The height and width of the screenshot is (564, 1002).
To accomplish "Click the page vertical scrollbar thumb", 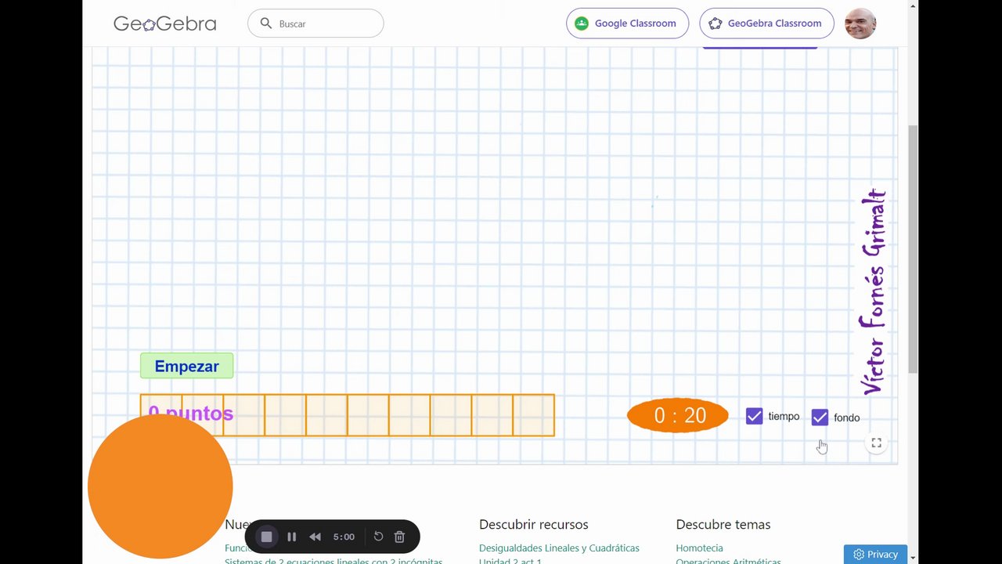I will [913, 248].
